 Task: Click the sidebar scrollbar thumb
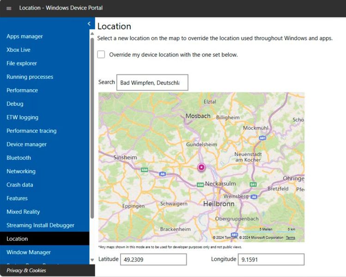[x=92, y=128]
